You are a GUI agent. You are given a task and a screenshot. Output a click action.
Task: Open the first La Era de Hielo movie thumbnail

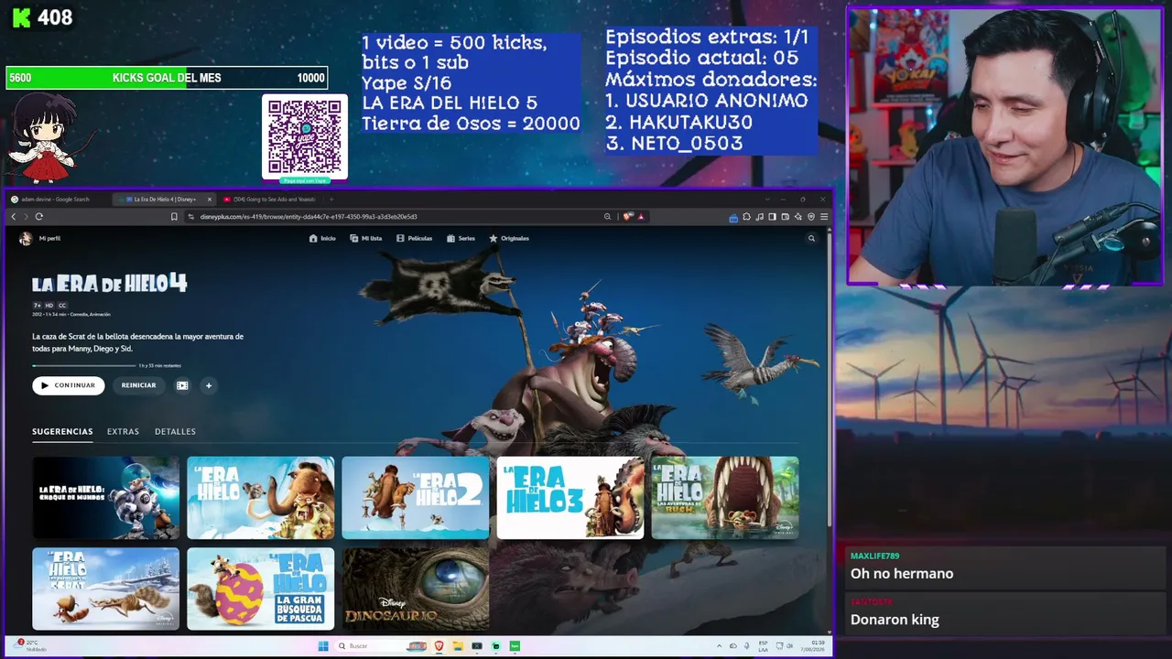261,498
